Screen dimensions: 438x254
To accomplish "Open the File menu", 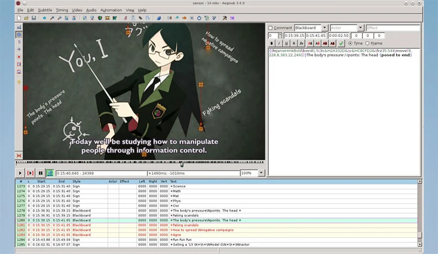I will tap(20, 10).
